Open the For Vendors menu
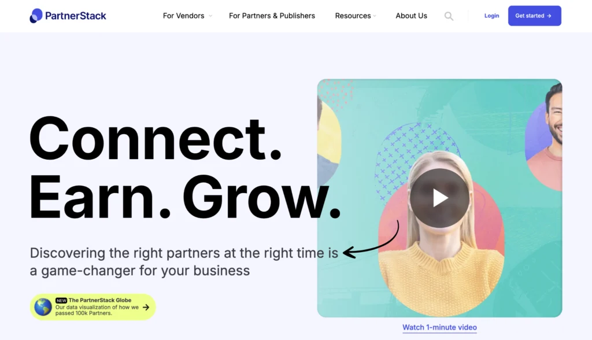592x340 pixels. point(183,16)
